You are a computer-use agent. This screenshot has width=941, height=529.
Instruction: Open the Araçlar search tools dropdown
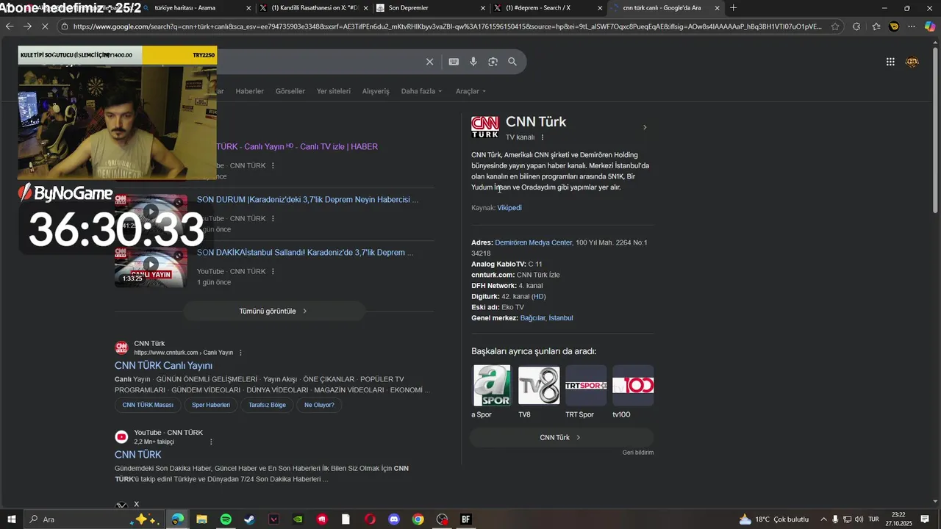point(470,91)
